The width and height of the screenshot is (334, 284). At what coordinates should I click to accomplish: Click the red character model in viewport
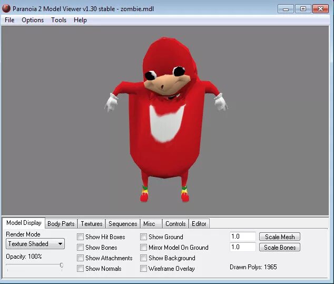(166, 119)
